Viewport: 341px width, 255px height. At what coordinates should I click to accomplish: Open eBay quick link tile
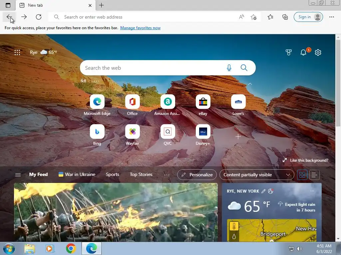point(203,105)
